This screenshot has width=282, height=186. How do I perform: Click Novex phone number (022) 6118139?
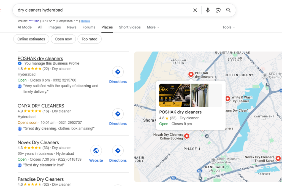click(70, 159)
